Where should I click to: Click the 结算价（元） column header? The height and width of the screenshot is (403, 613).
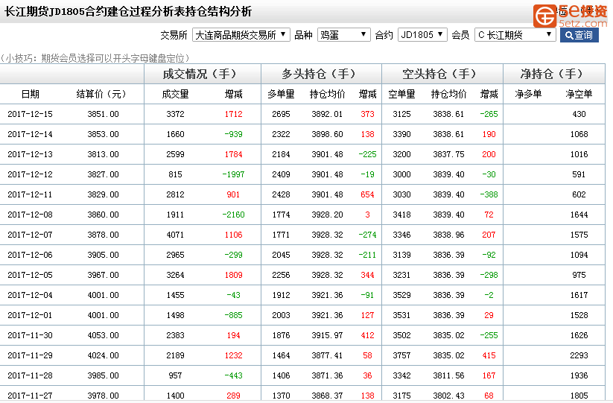tap(101, 94)
